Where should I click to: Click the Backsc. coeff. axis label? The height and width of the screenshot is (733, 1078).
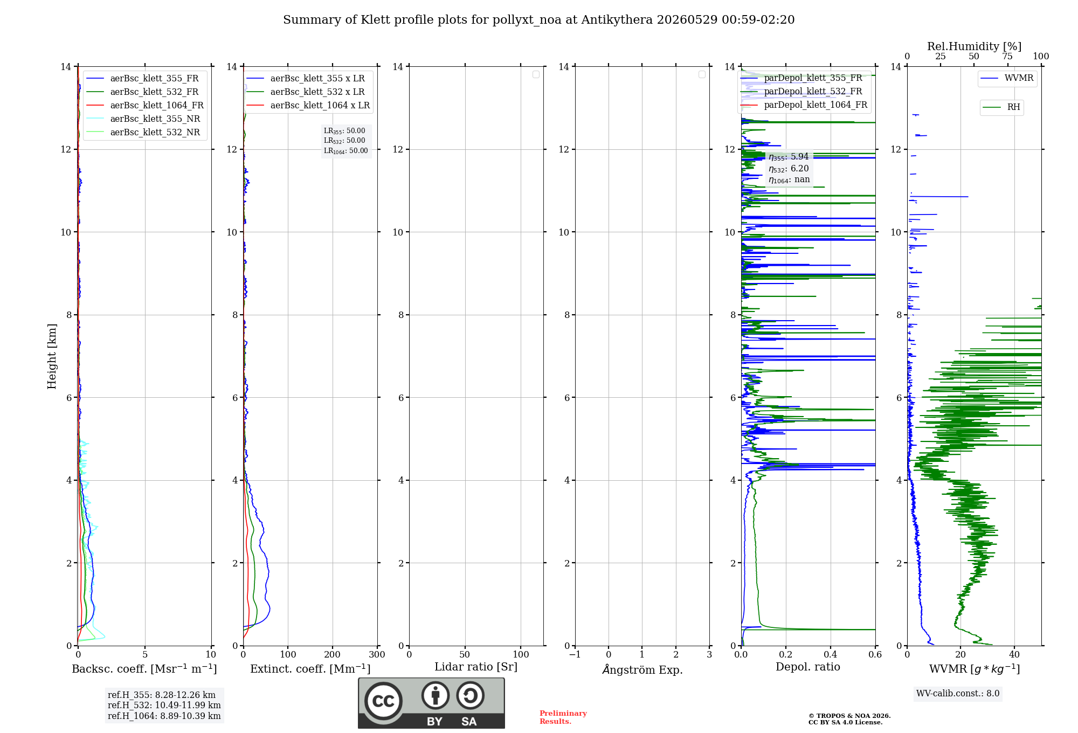(x=144, y=669)
